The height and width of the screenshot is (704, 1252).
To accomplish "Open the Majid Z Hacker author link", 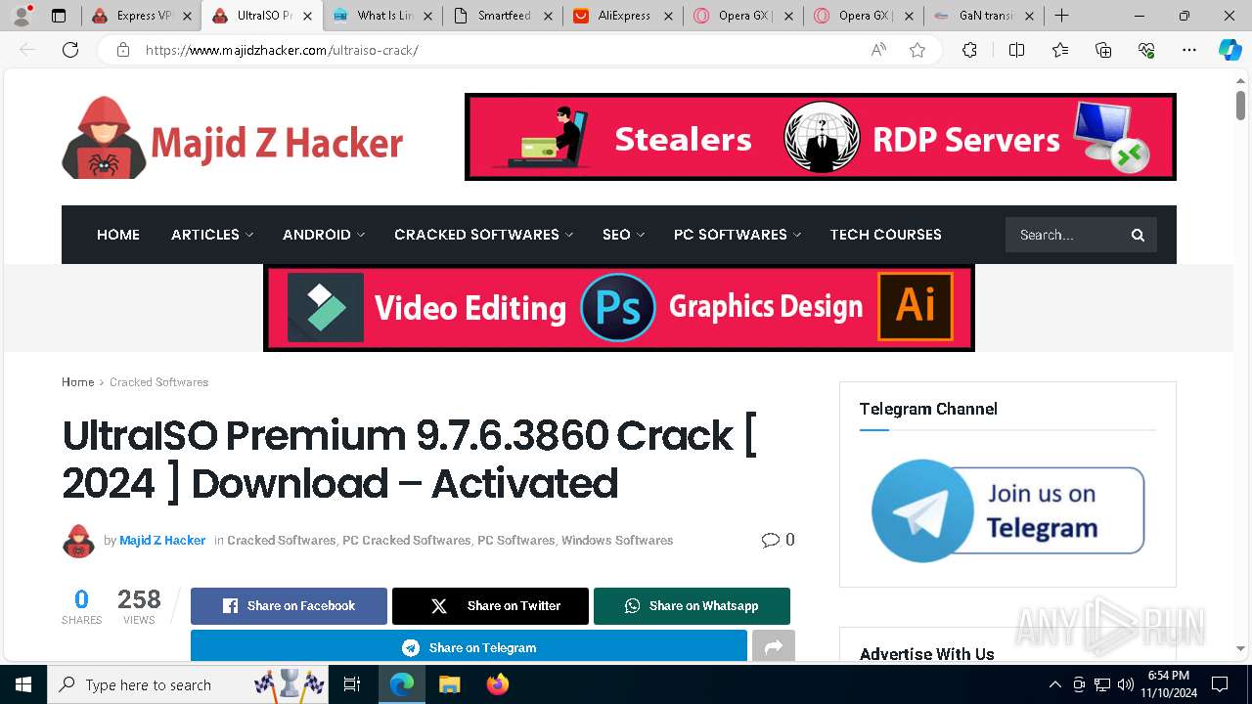I will click(x=162, y=540).
